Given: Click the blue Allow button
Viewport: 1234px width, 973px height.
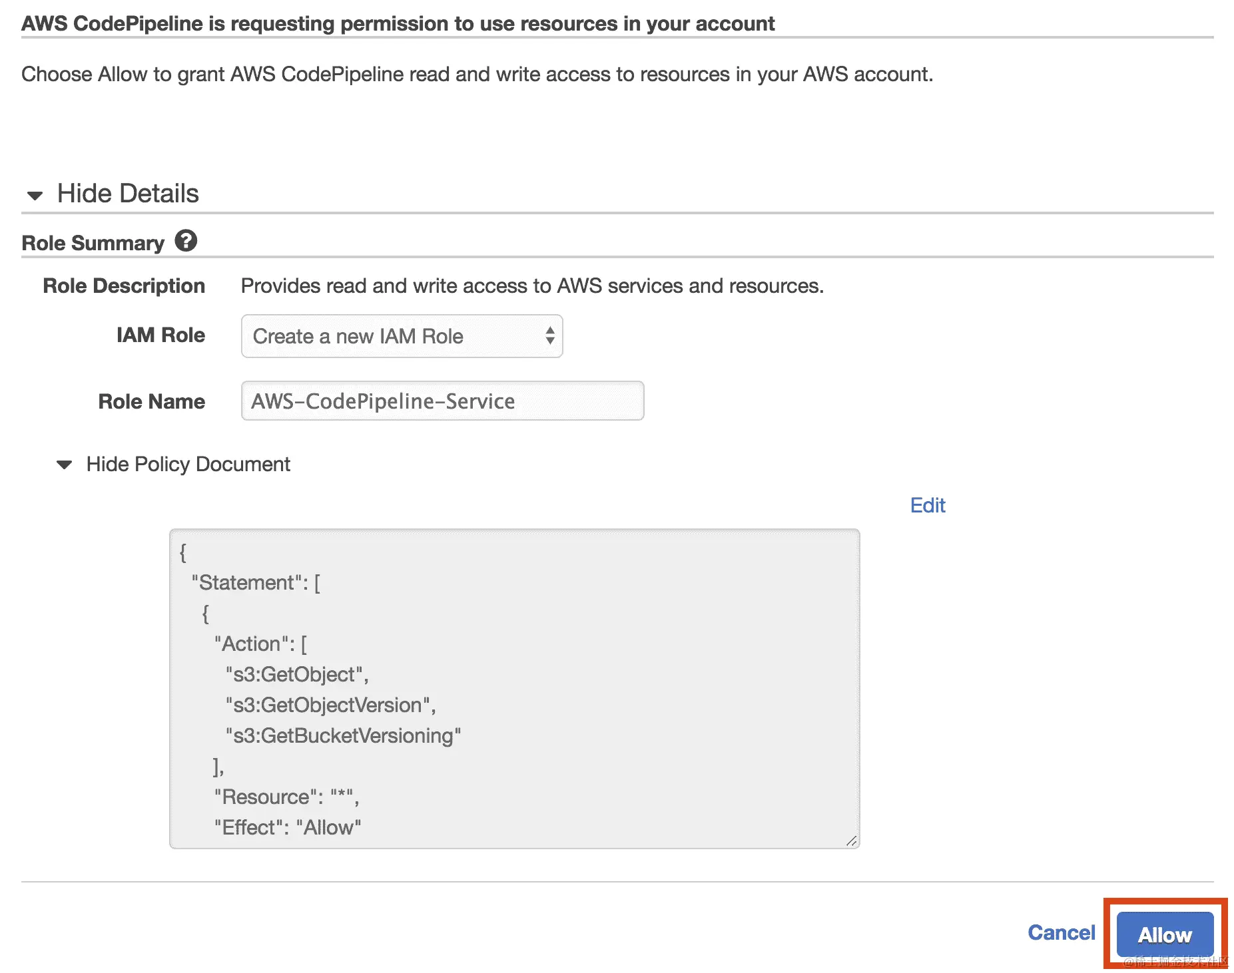Looking at the screenshot, I should pos(1164,934).
